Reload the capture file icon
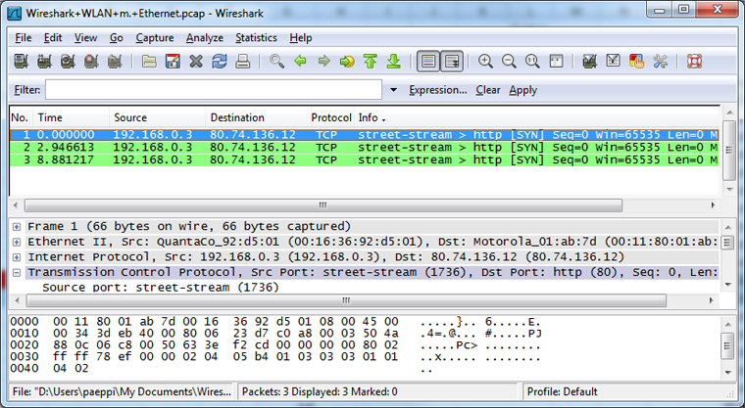745x408 pixels. [x=219, y=62]
